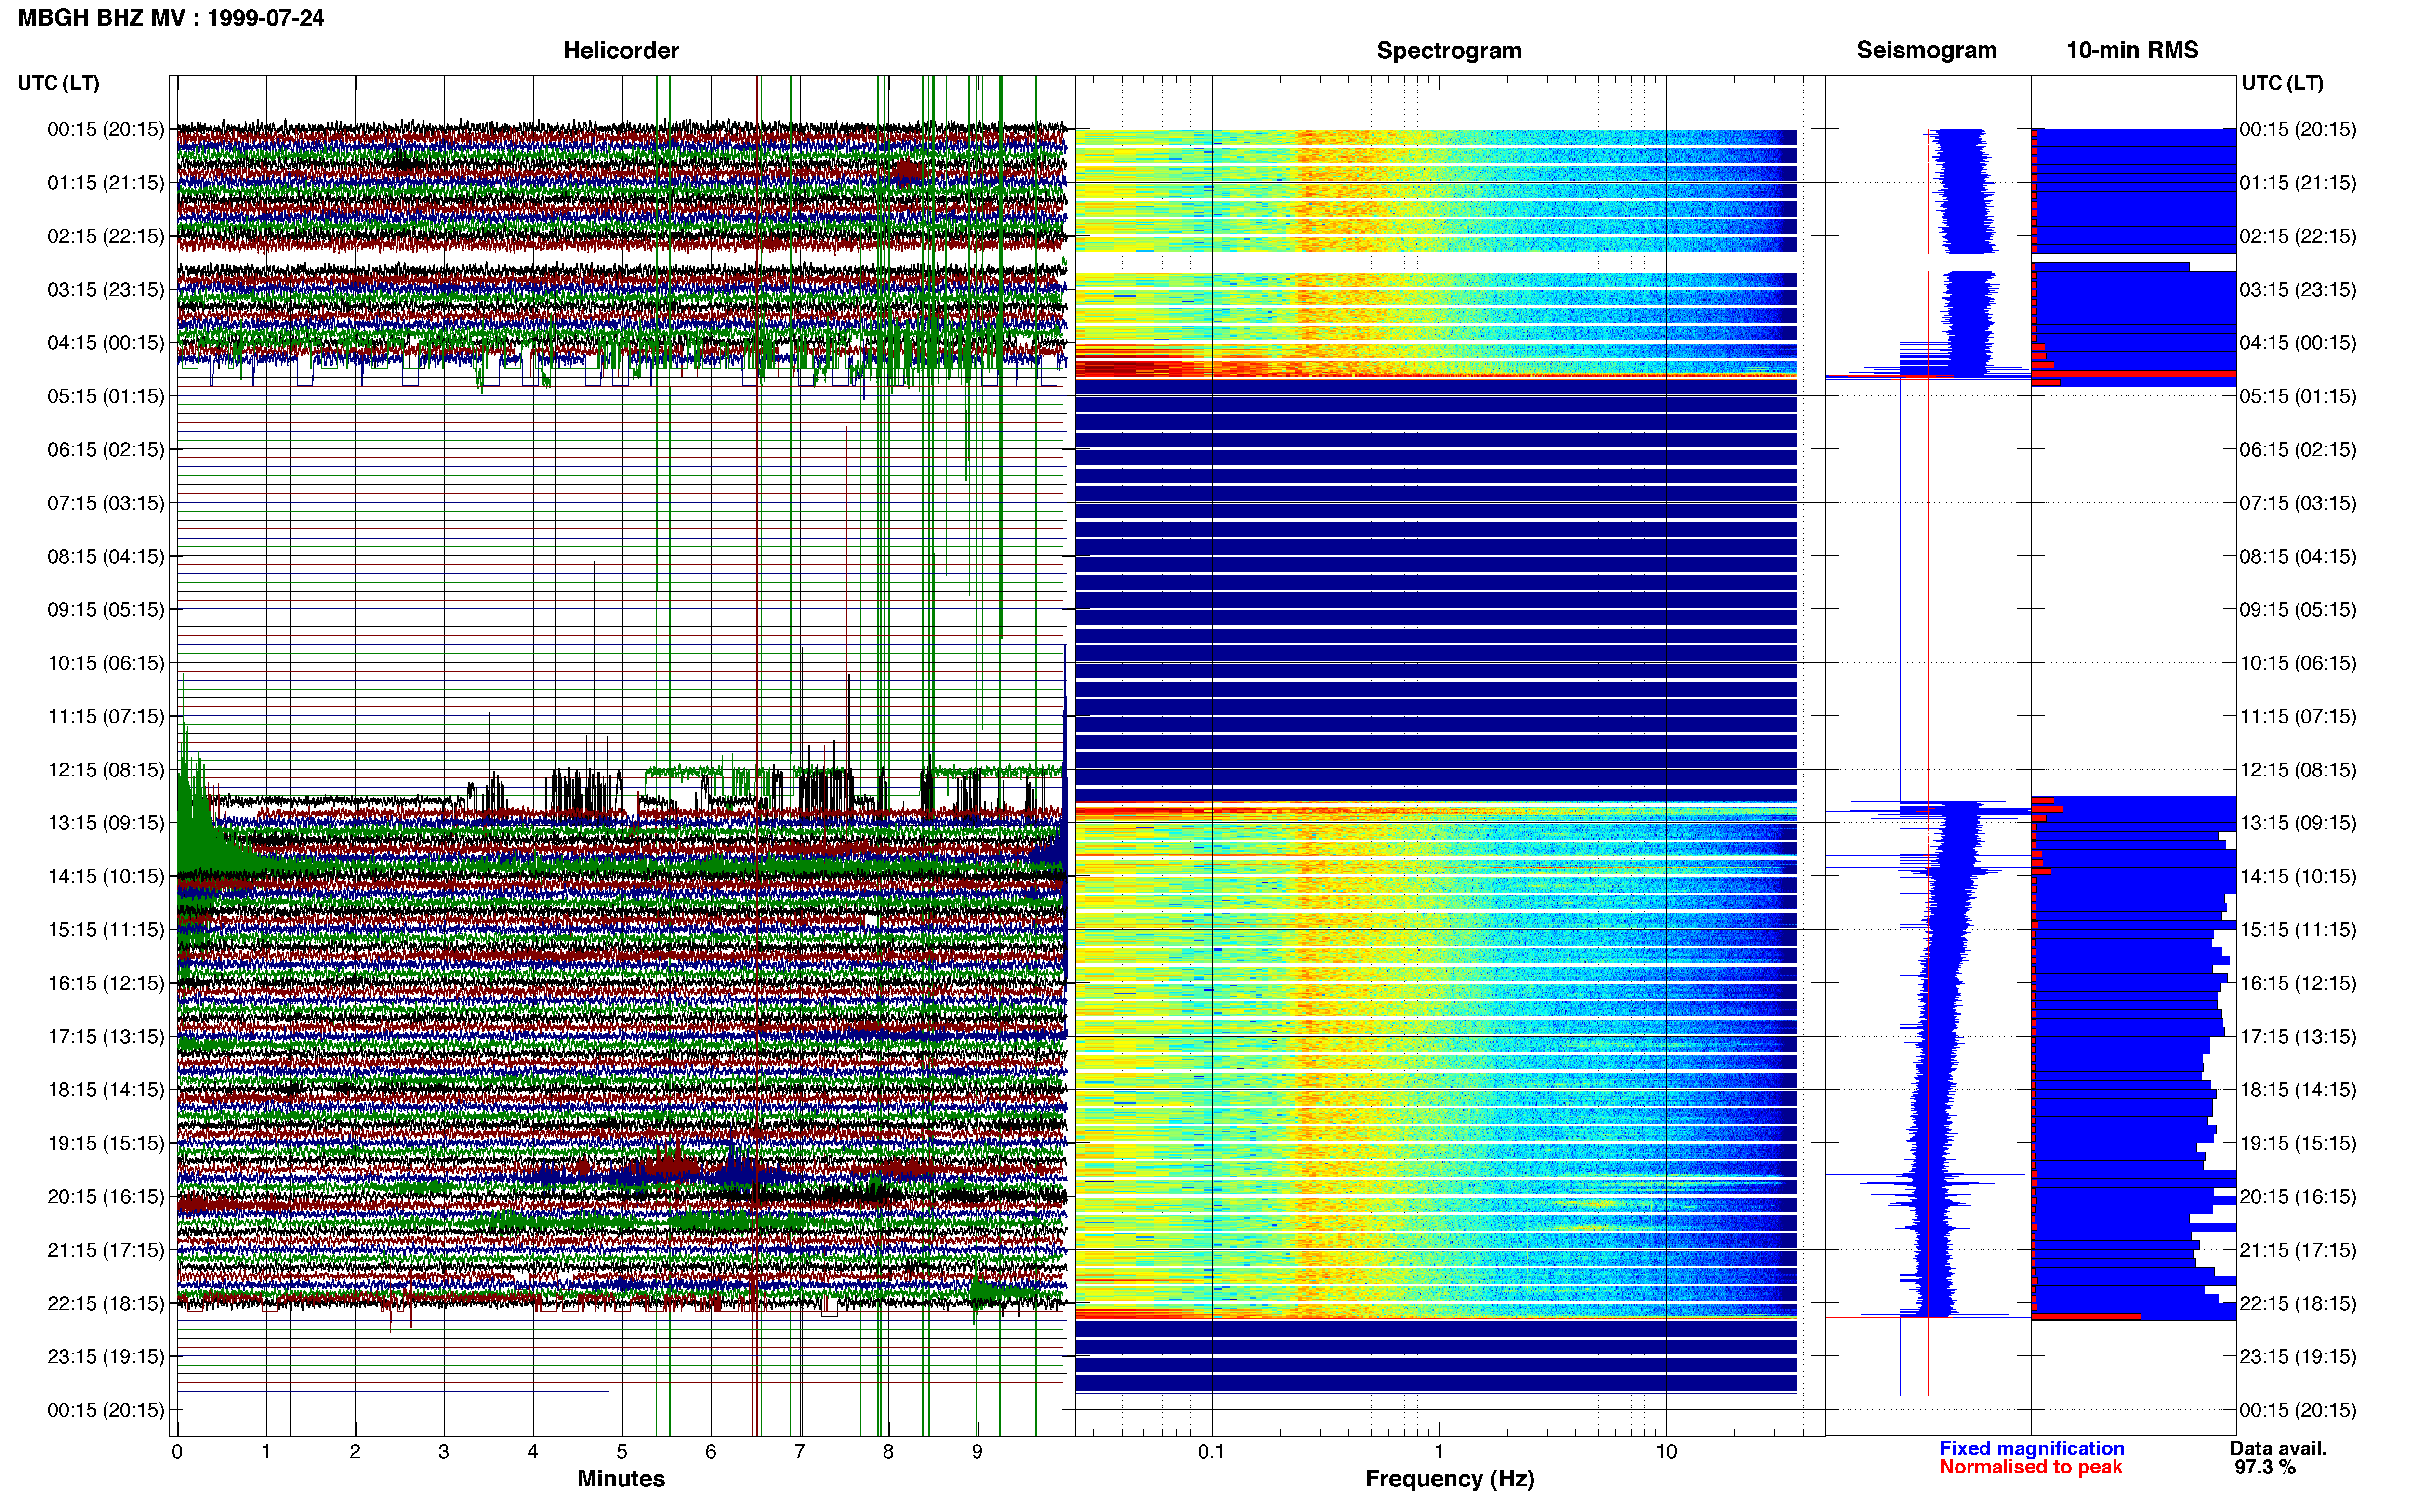Click "10:15 (06:15)" on the left time axis

(x=106, y=663)
